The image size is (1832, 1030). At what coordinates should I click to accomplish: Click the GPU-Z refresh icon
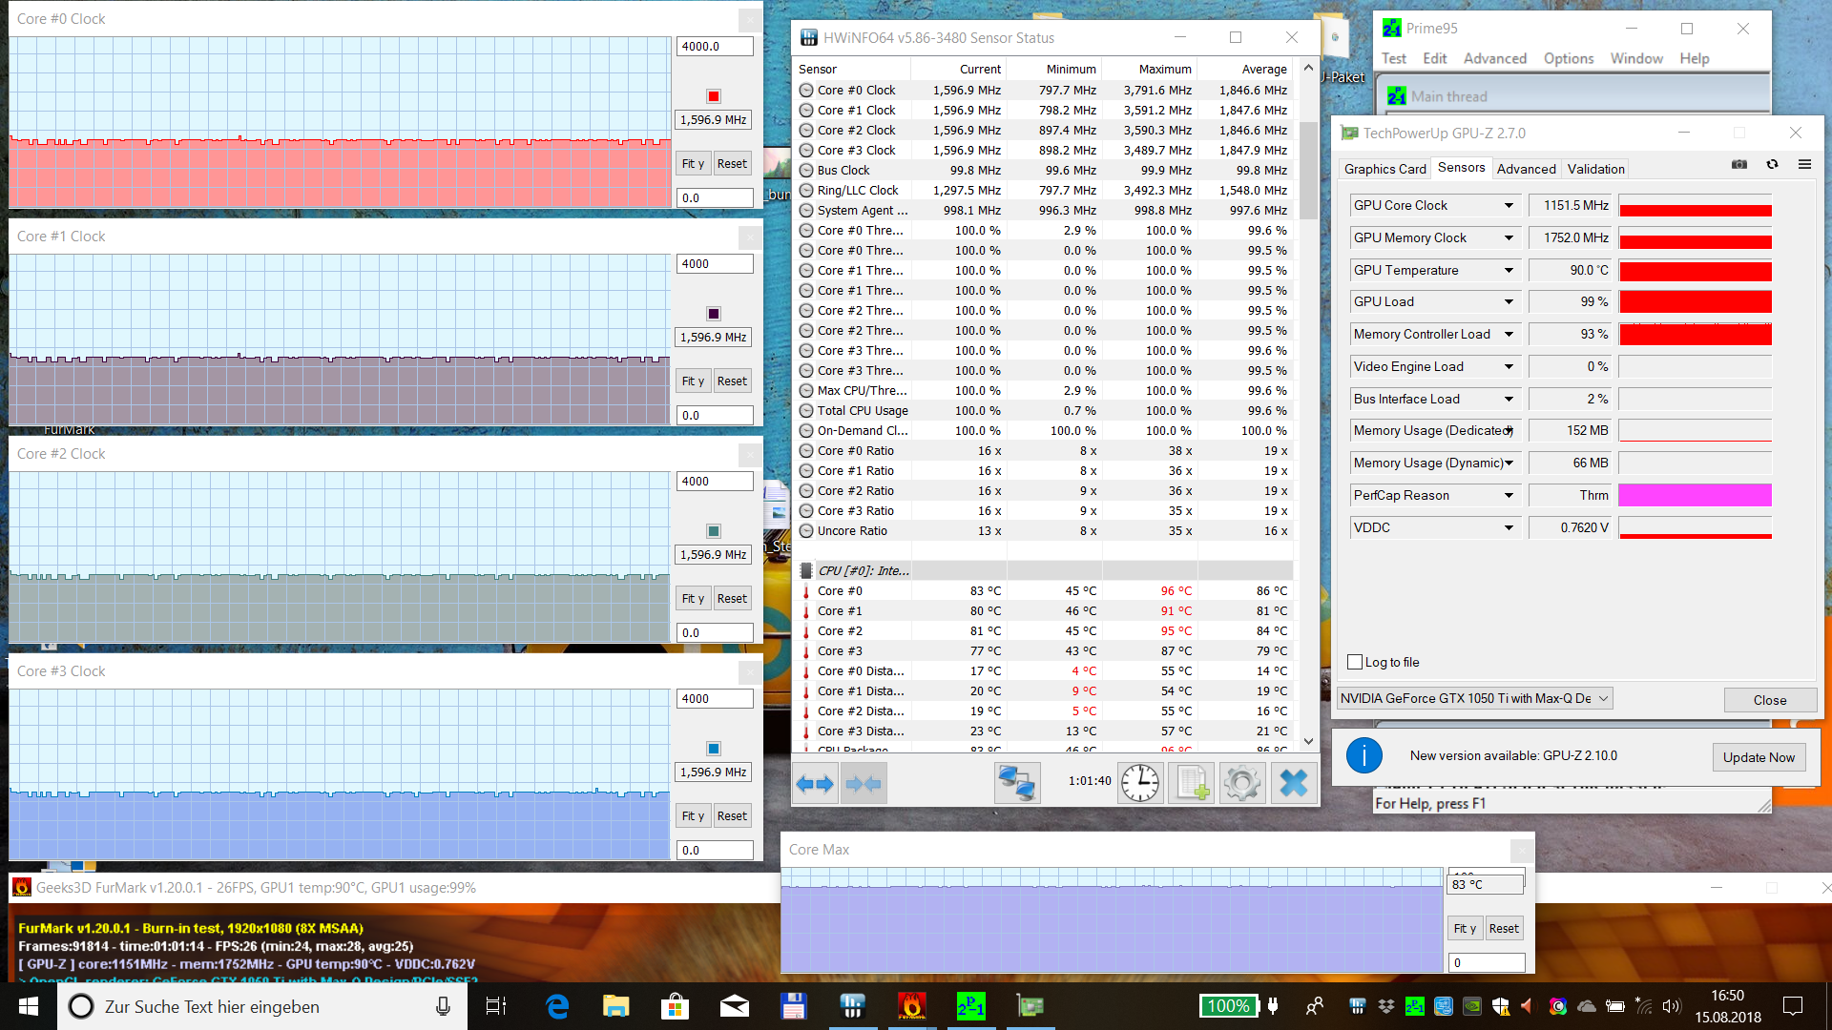[1772, 165]
